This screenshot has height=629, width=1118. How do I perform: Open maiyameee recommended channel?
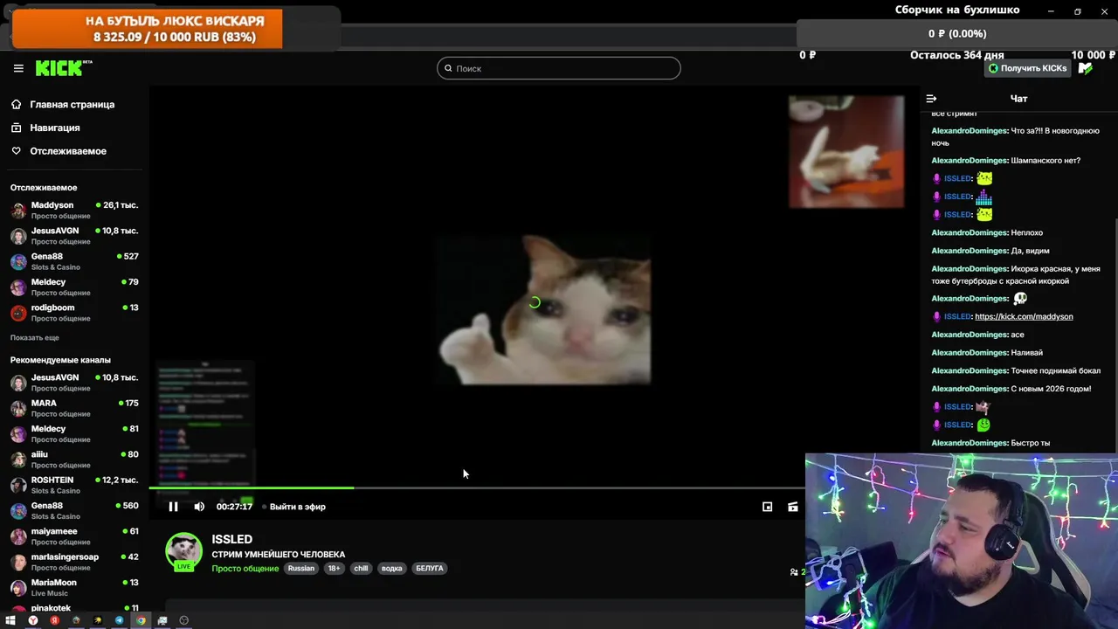(x=74, y=536)
